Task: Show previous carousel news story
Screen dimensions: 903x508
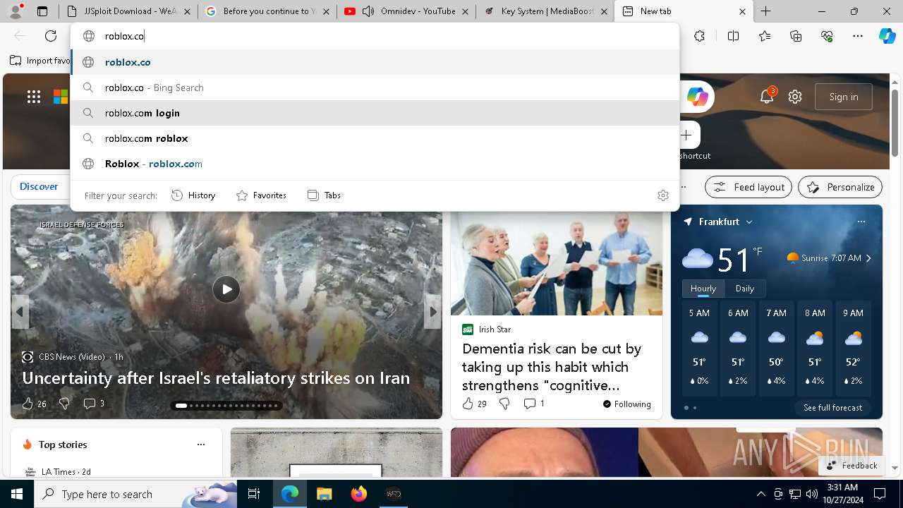Action: point(20,311)
